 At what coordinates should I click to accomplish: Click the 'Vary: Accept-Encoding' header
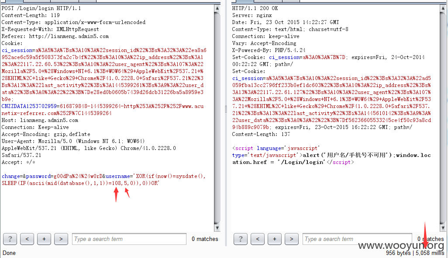pyautogui.click(x=264, y=43)
